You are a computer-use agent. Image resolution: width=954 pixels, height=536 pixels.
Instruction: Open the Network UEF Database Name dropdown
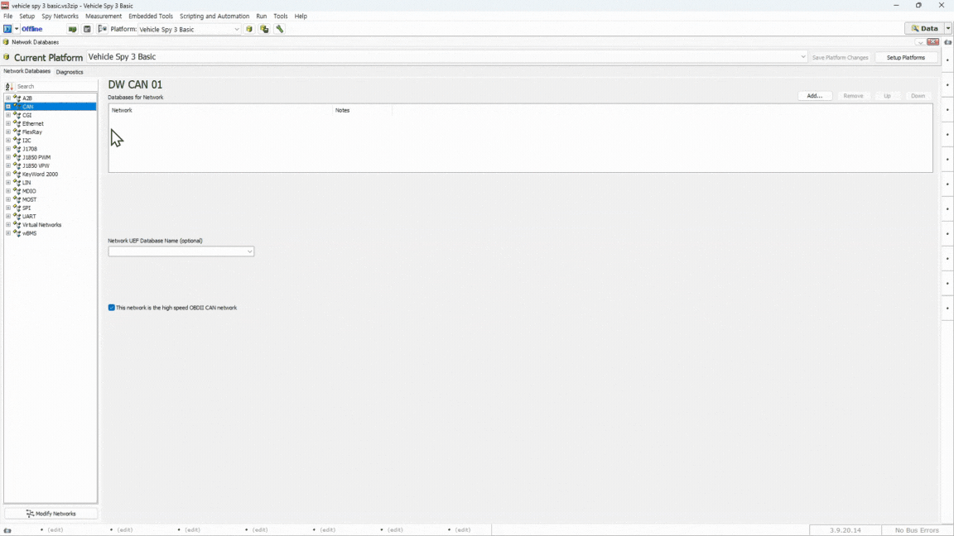[x=249, y=251]
